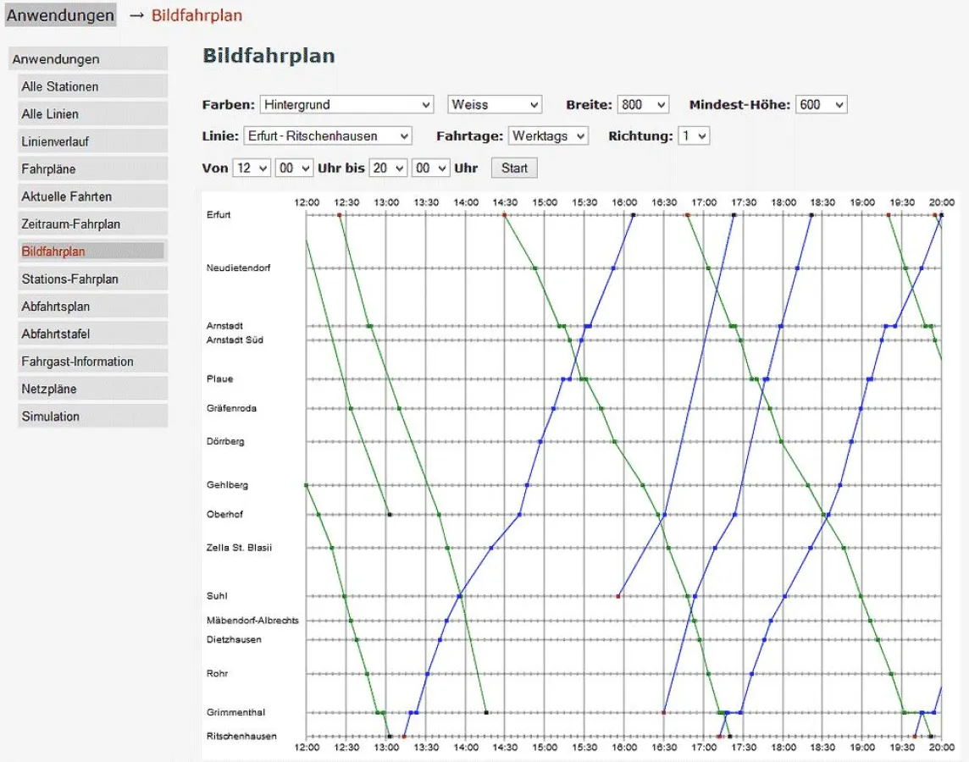Click the Start button
Image resolution: width=969 pixels, height=762 pixels.
click(514, 168)
